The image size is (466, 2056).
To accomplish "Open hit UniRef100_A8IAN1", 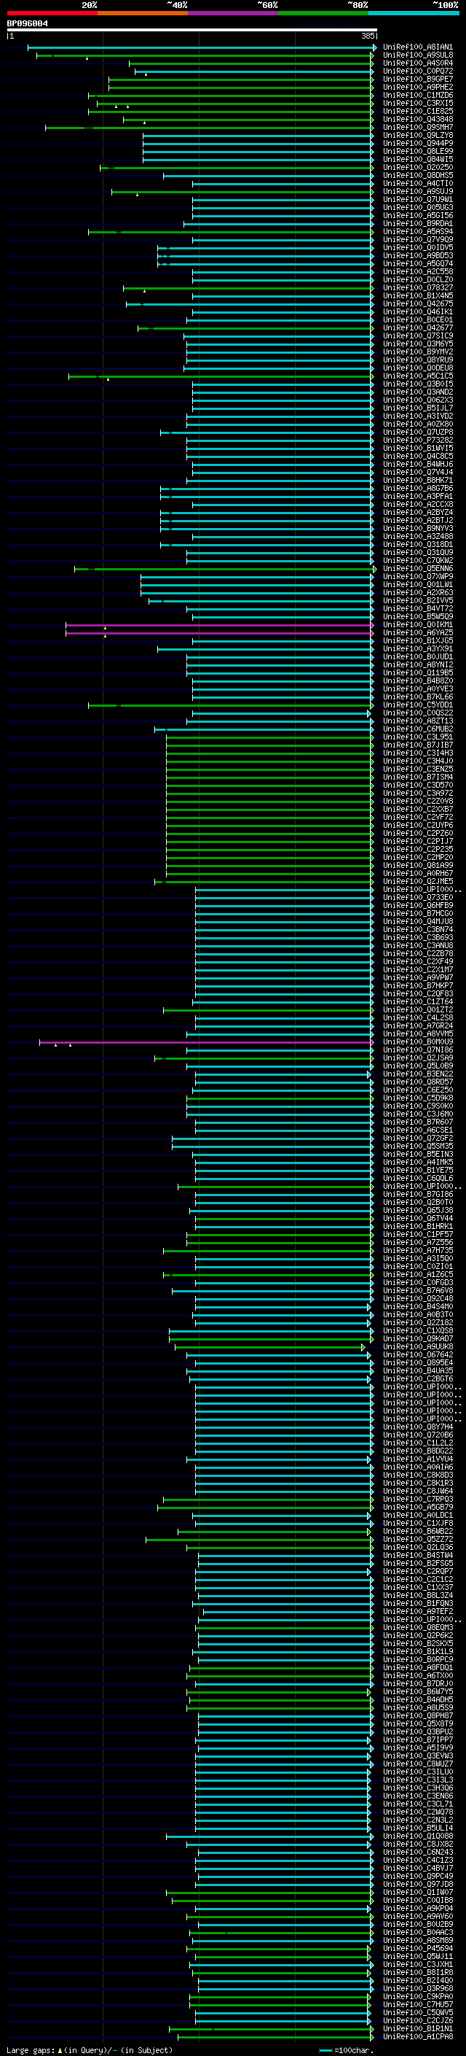I will [x=417, y=47].
